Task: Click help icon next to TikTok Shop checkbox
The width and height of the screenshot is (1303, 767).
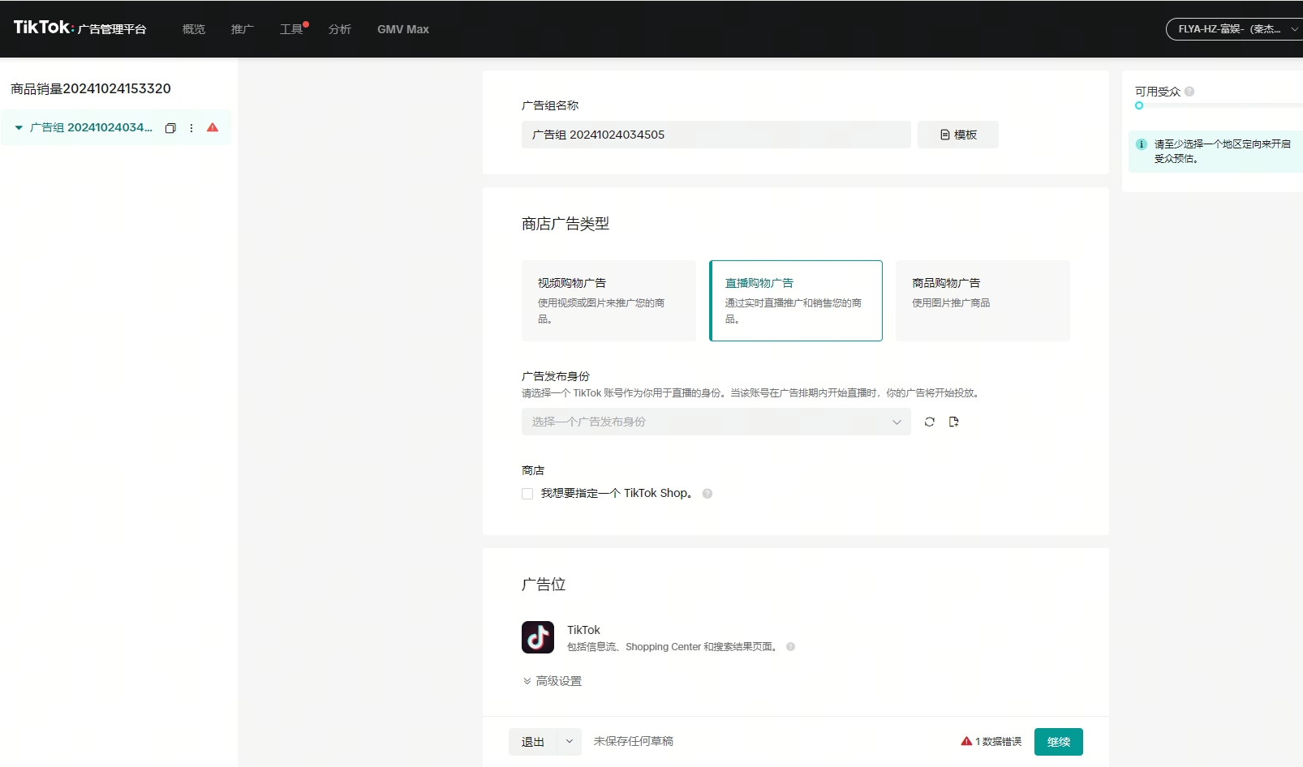Action: coord(707,494)
